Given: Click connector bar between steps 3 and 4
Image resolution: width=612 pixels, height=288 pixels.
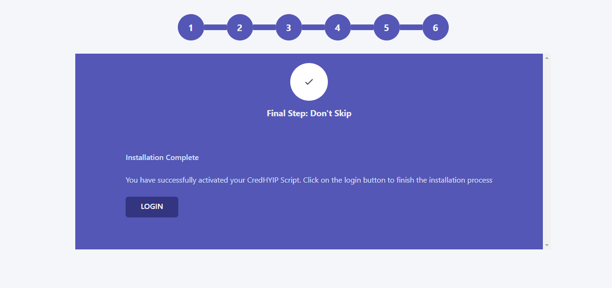Looking at the screenshot, I should (x=313, y=27).
